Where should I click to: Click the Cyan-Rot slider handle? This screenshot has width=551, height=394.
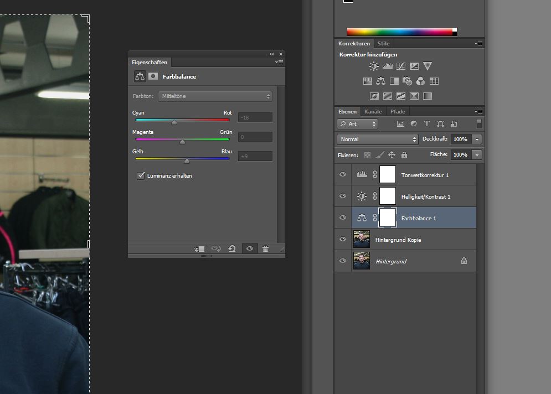(174, 122)
